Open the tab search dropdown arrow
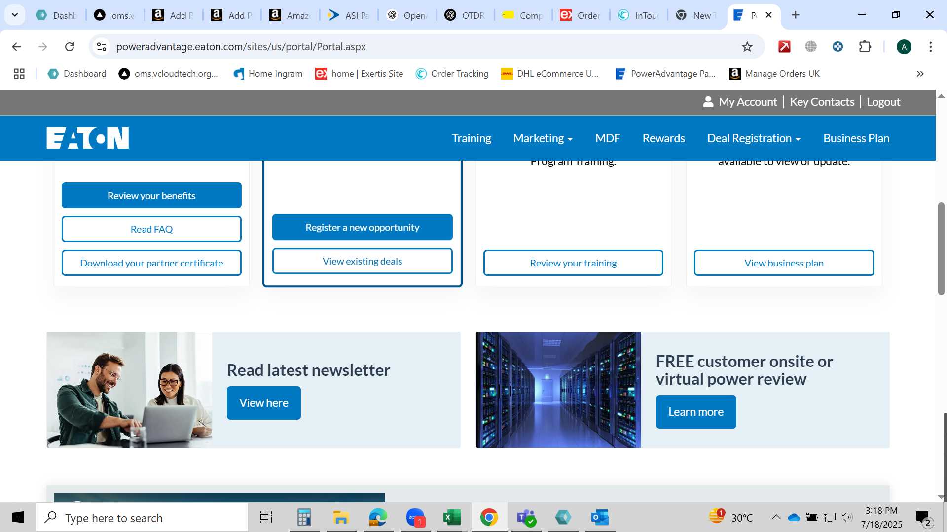Image resolution: width=947 pixels, height=532 pixels. 15,15
